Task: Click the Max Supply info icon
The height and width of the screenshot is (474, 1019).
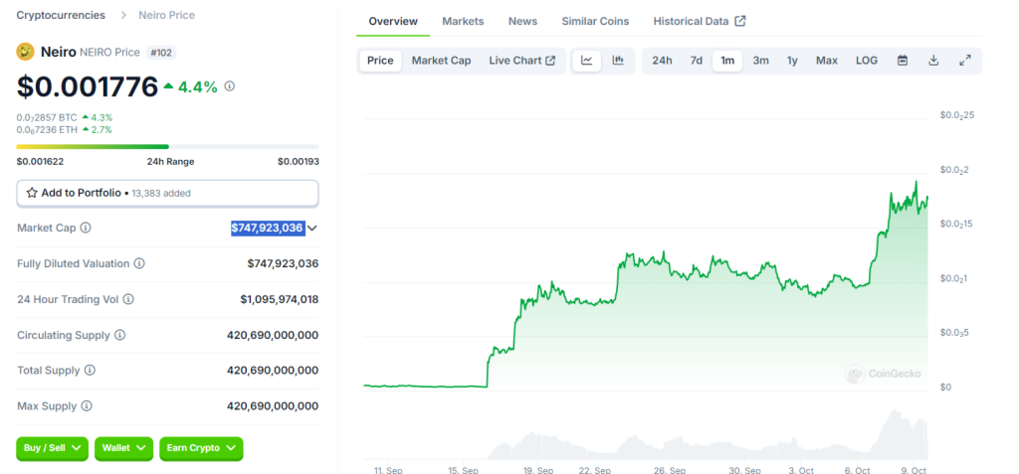Action: tap(86, 406)
